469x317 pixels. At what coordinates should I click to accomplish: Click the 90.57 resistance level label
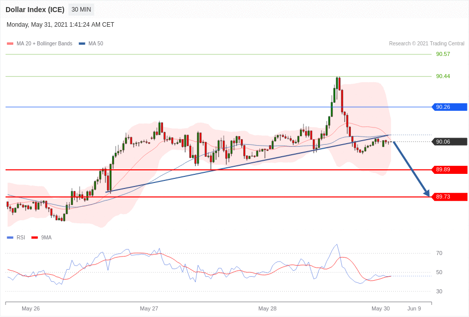443,54
